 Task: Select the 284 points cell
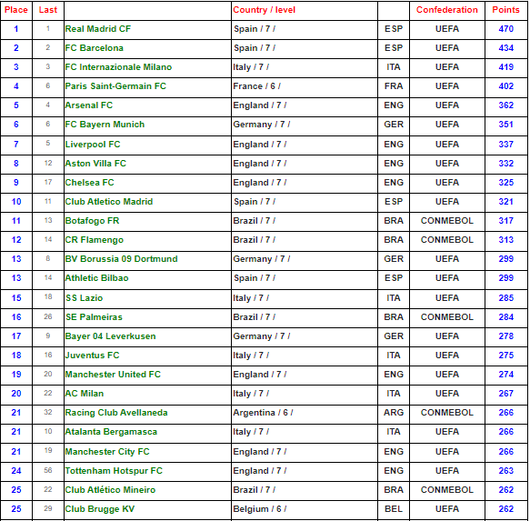pyautogui.click(x=505, y=317)
